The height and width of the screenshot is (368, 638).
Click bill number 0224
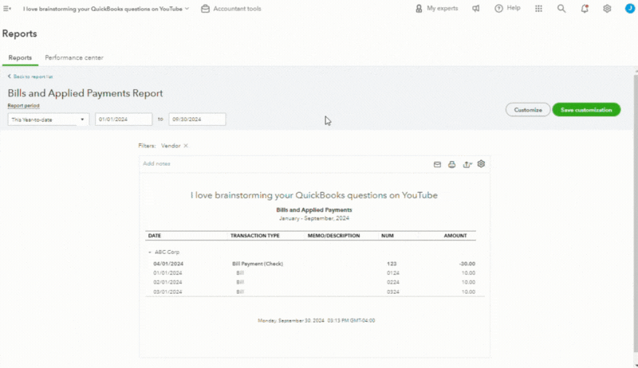point(393,282)
